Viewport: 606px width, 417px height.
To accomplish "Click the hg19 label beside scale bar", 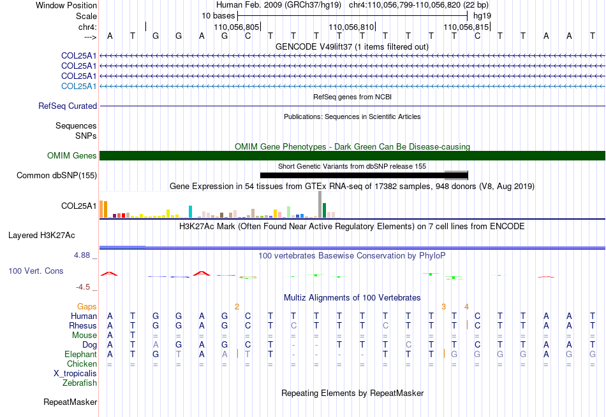I will tap(482, 16).
